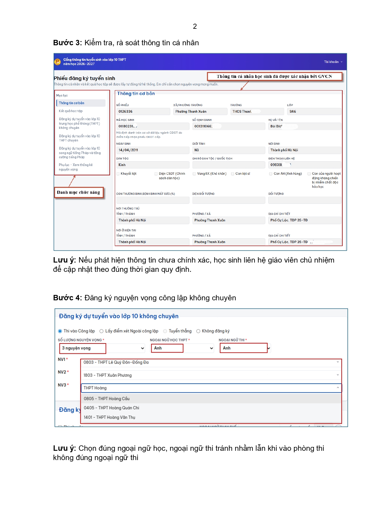Select Không đăng ký radio button

pyautogui.click(x=198, y=331)
